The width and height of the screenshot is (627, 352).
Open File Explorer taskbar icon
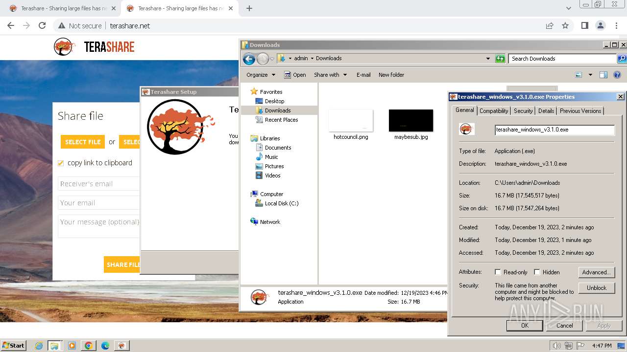point(54,346)
